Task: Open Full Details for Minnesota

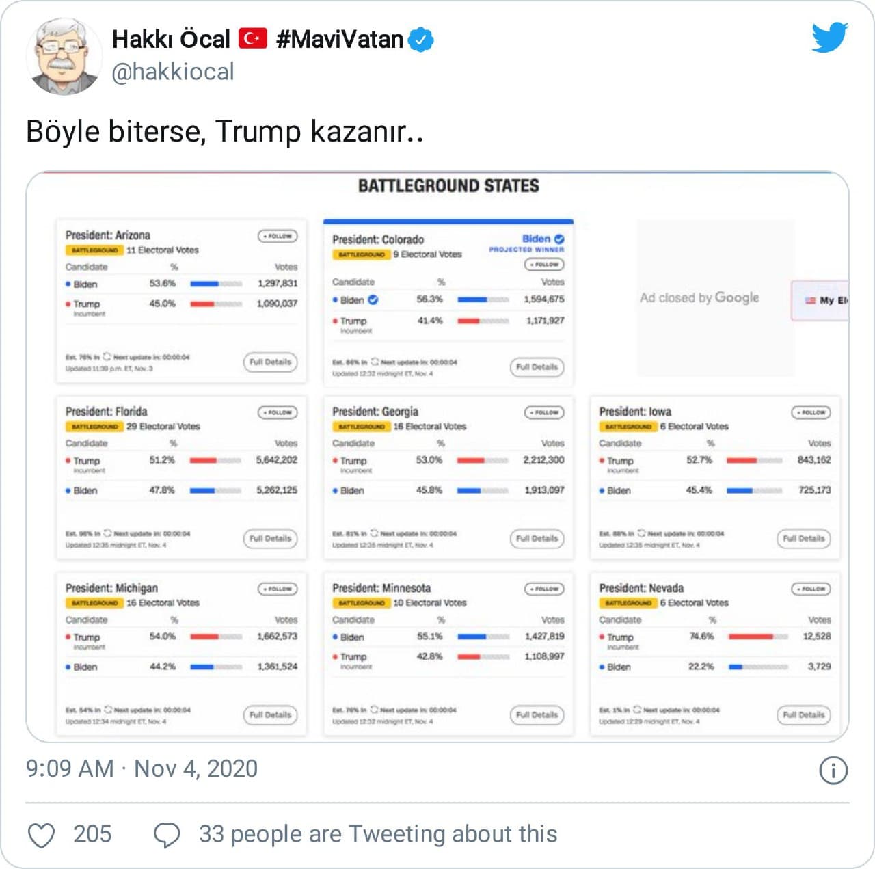Action: coord(537,714)
